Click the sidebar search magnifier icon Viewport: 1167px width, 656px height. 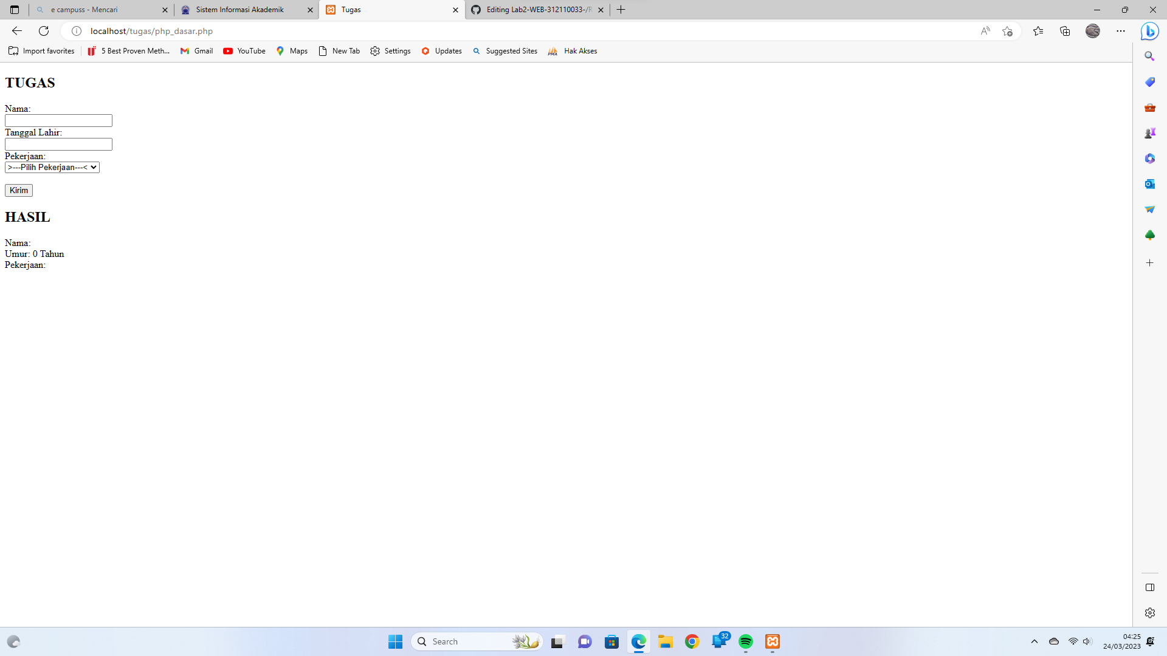[x=1149, y=56]
